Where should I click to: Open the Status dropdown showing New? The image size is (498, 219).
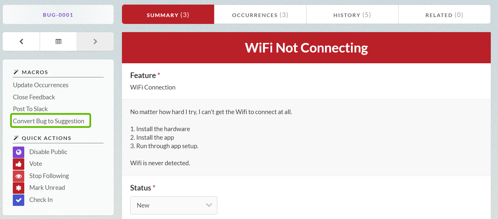point(174,205)
